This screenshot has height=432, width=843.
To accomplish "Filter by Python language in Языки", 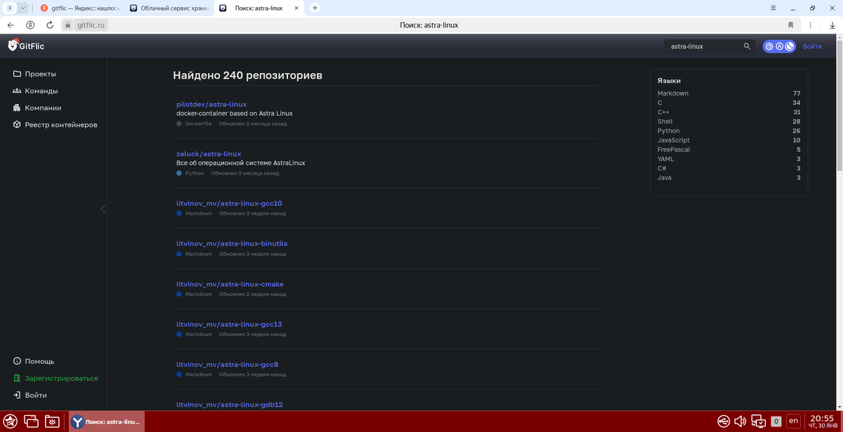I will click(x=728, y=130).
